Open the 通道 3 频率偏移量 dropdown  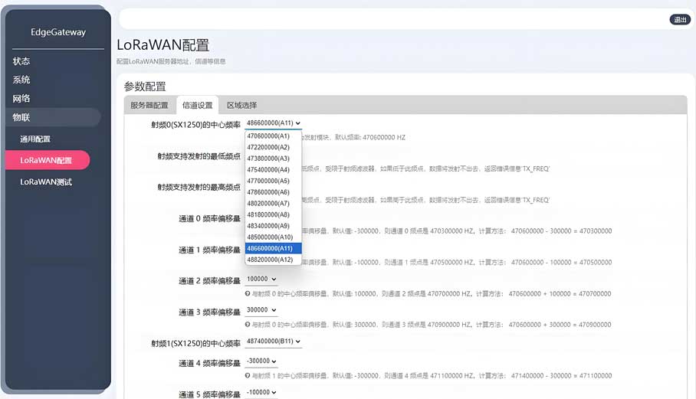click(261, 310)
